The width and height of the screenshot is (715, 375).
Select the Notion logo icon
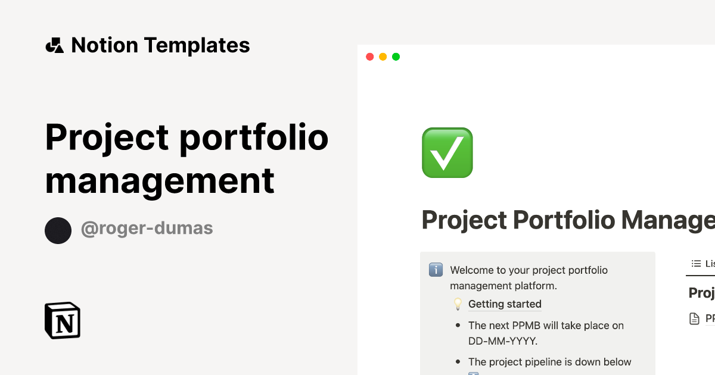[62, 320]
